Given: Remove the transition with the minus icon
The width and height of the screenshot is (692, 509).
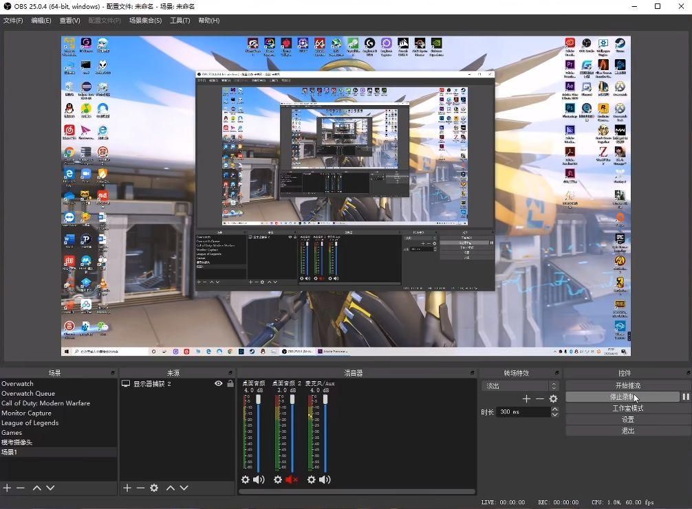Looking at the screenshot, I should click(x=540, y=399).
